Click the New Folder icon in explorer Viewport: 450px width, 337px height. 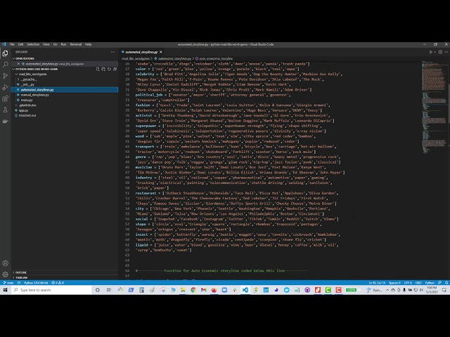click(x=103, y=69)
